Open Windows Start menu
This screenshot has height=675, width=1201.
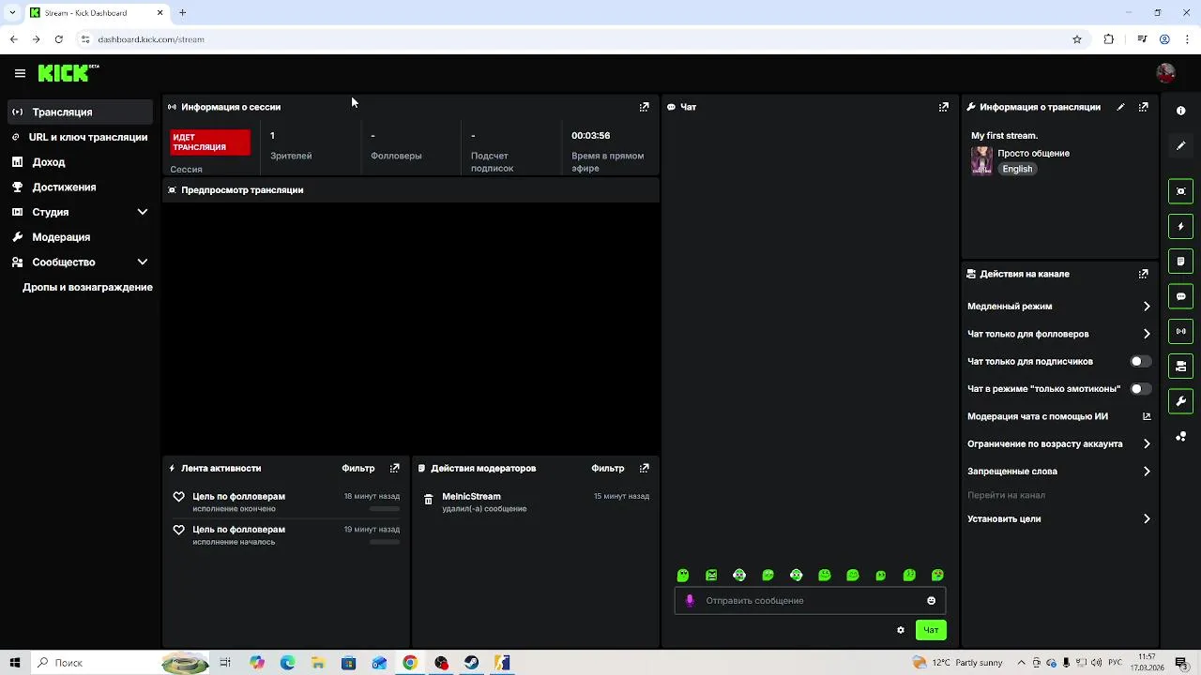15,663
